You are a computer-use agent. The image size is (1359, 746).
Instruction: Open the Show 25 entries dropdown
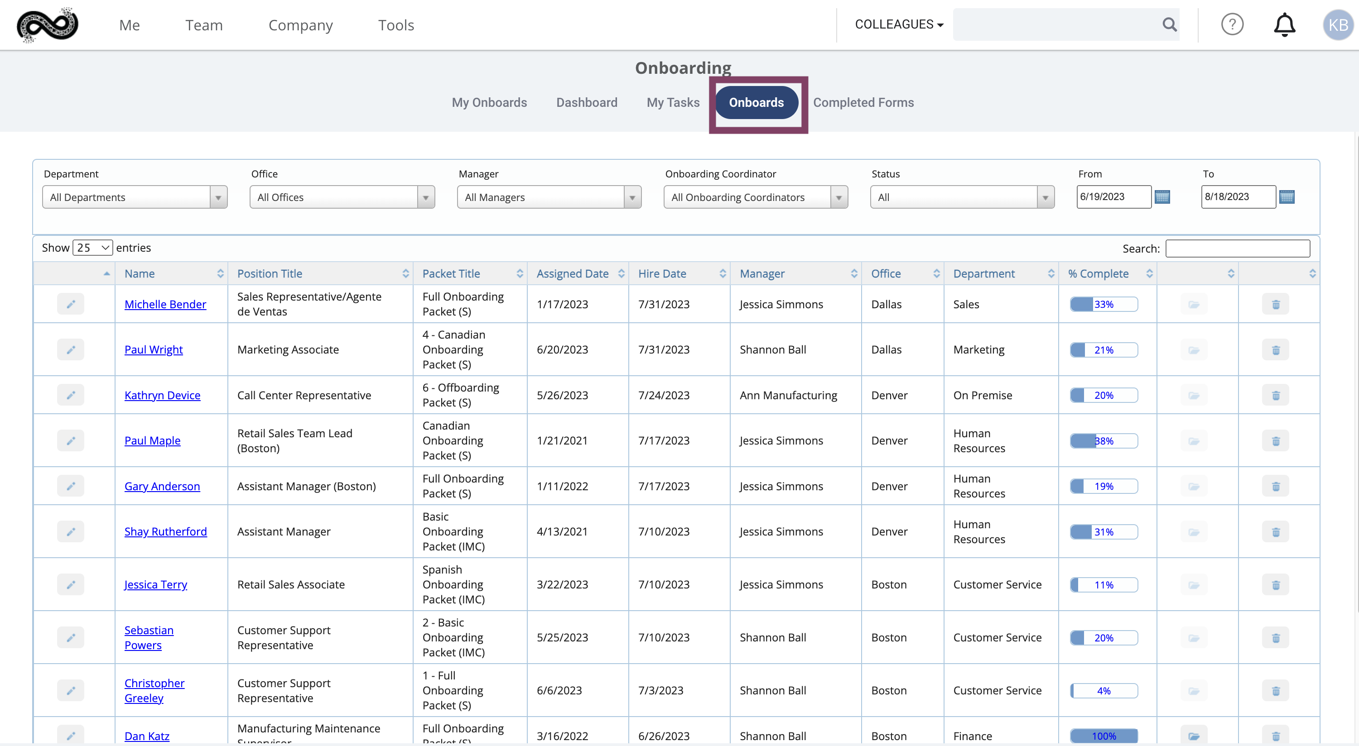point(92,248)
